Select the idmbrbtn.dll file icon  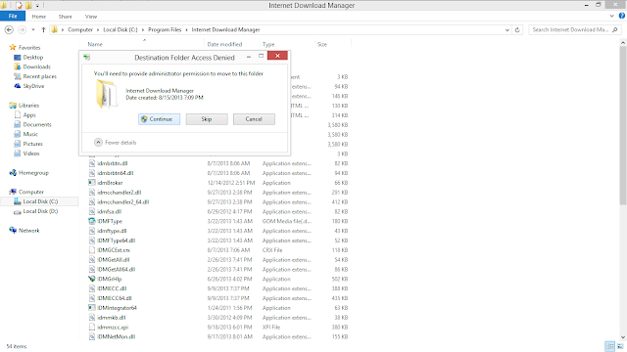tap(92, 163)
